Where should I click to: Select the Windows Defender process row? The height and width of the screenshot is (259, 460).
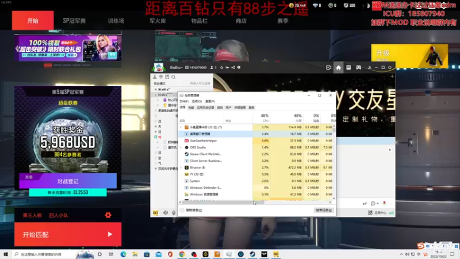pos(255,188)
